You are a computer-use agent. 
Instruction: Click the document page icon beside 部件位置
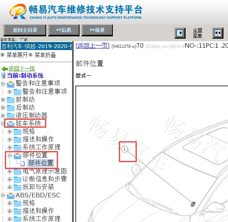pos(23,163)
